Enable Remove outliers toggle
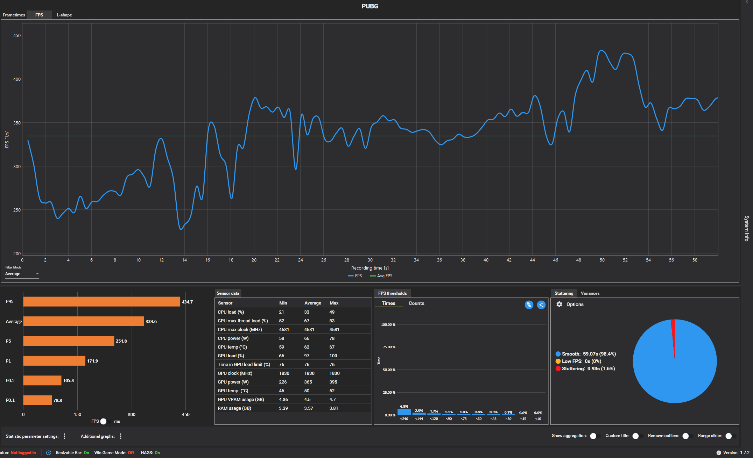 click(x=687, y=436)
